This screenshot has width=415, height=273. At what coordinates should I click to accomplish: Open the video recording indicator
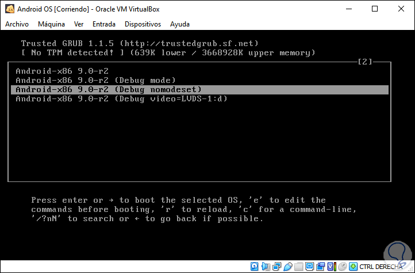tap(320, 266)
